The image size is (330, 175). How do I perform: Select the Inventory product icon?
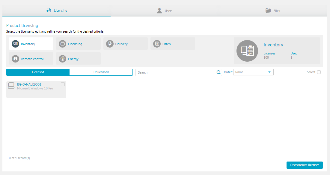point(15,44)
